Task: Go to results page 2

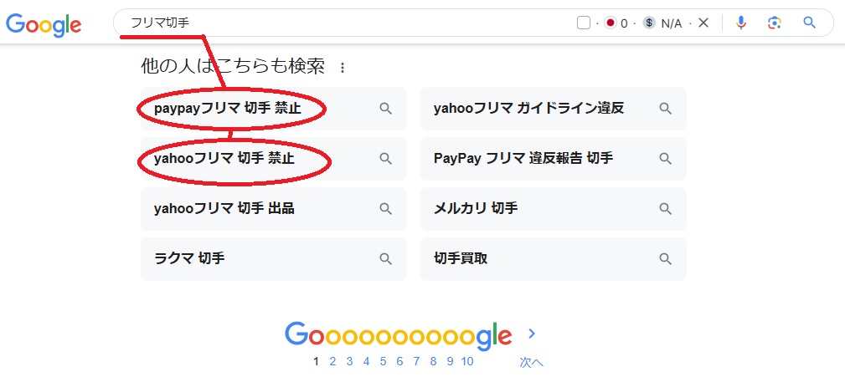Action: click(x=332, y=361)
